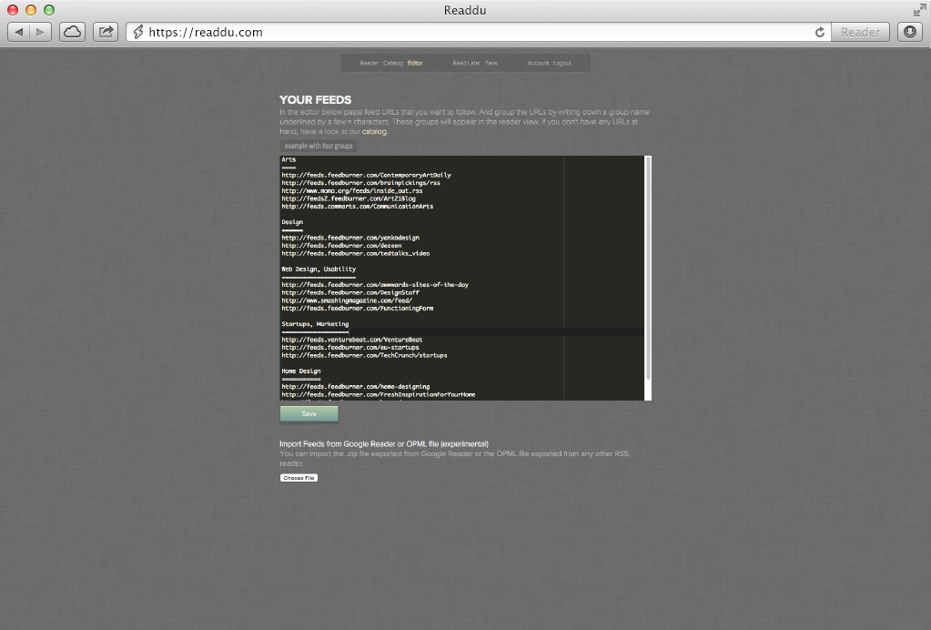The height and width of the screenshot is (630, 931).
Task: Click the 'Import Feeds from Google Reader' heading
Action: pyautogui.click(x=384, y=444)
